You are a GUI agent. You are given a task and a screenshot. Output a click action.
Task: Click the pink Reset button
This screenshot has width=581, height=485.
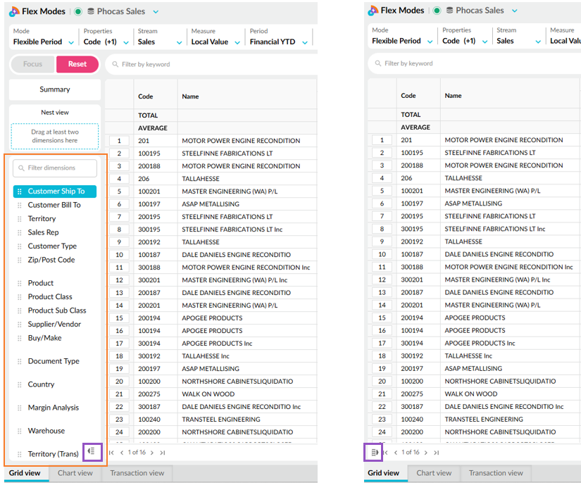77,64
